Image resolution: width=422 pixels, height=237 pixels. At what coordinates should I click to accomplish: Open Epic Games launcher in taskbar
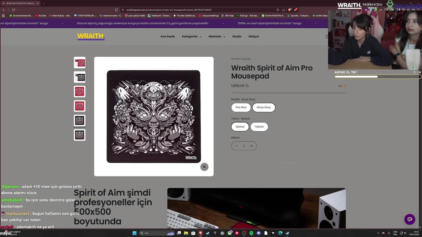click(x=215, y=233)
